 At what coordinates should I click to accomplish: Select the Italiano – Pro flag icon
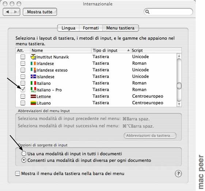coord(33,90)
